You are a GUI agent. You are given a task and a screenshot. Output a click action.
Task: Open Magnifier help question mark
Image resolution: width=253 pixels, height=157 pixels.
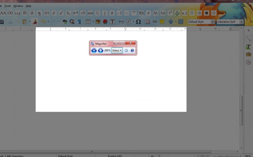tap(132, 51)
